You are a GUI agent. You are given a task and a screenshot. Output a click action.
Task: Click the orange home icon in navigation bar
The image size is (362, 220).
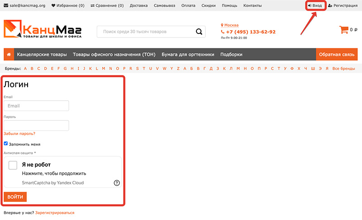[x=9, y=54]
